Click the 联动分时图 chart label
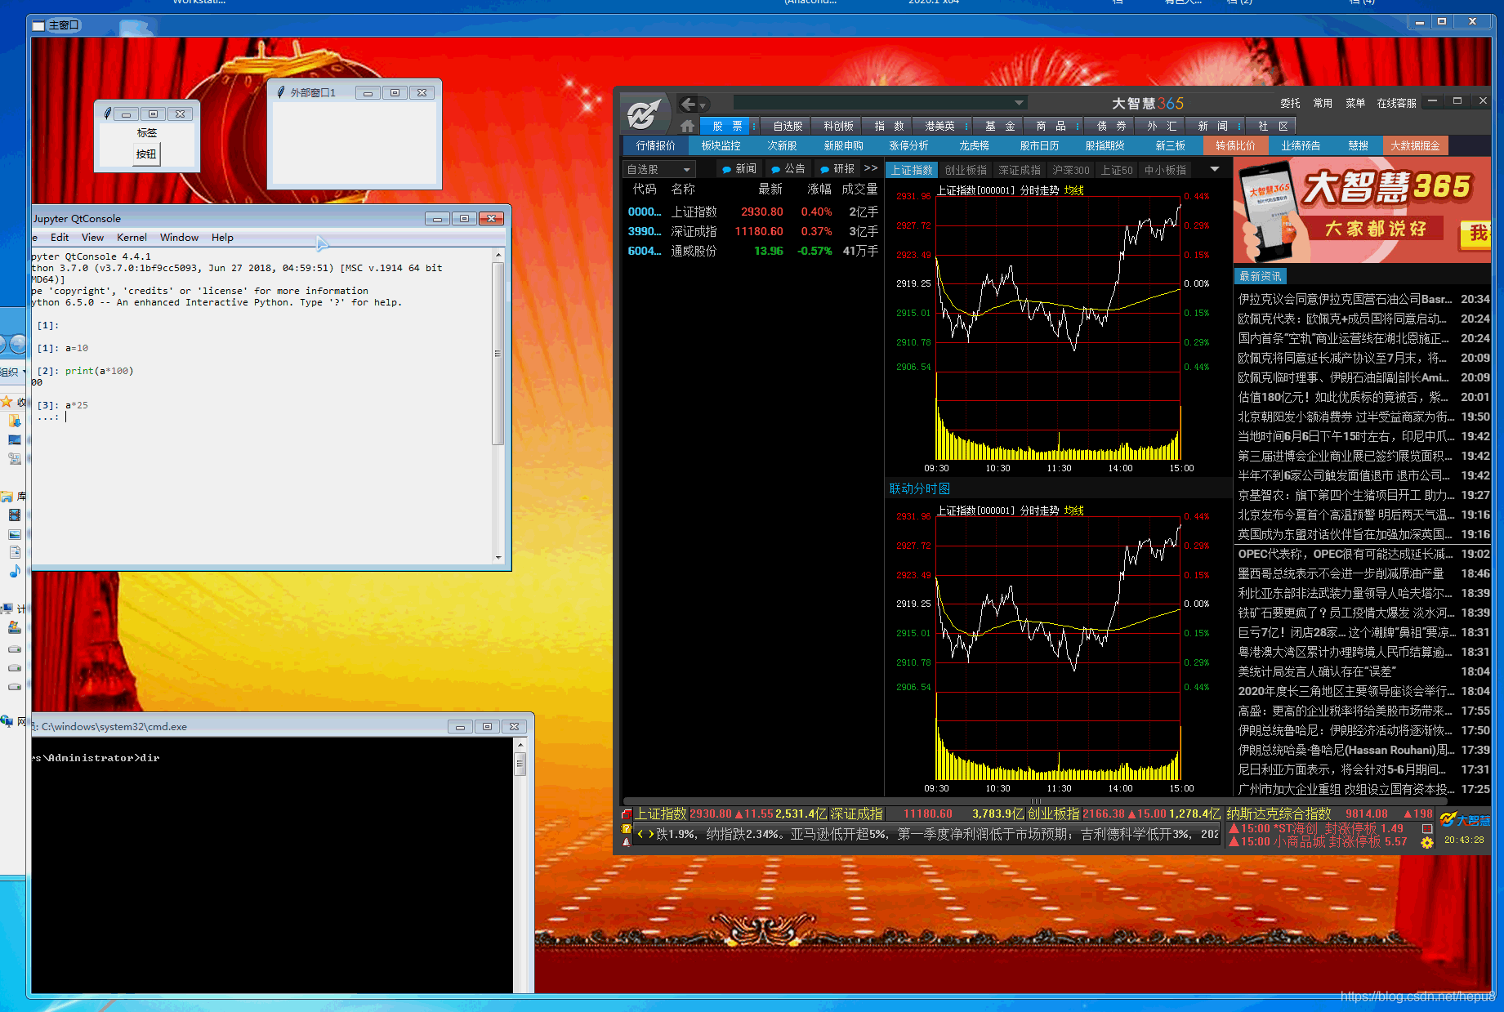 pos(919,488)
